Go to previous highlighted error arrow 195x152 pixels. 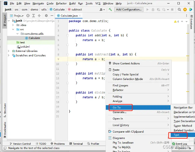[182, 22]
